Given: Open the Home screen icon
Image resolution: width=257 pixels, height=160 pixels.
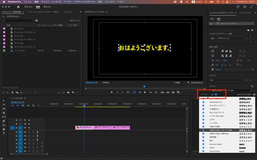Looking at the screenshot, I should click(18, 7).
